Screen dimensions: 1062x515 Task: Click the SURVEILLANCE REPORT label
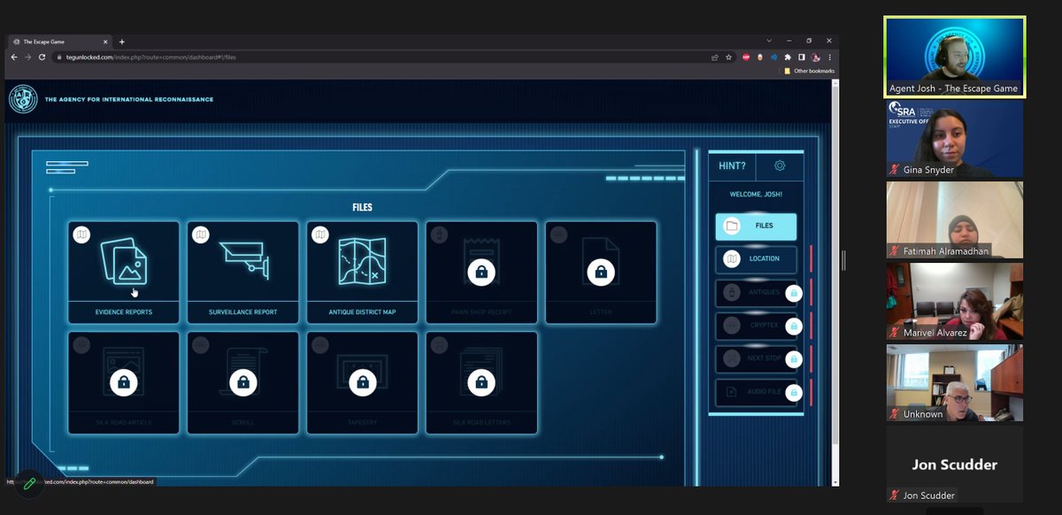tap(243, 312)
